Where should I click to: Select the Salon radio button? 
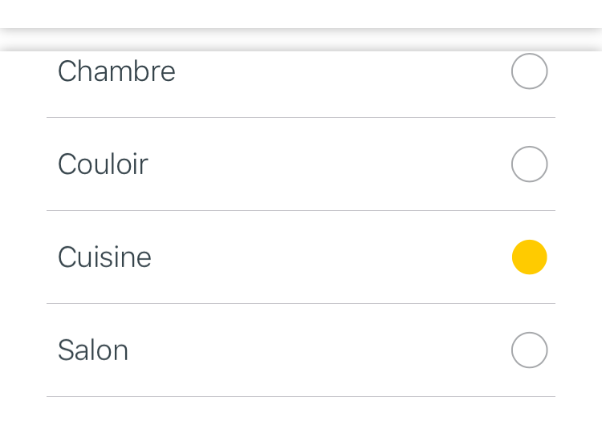point(530,350)
